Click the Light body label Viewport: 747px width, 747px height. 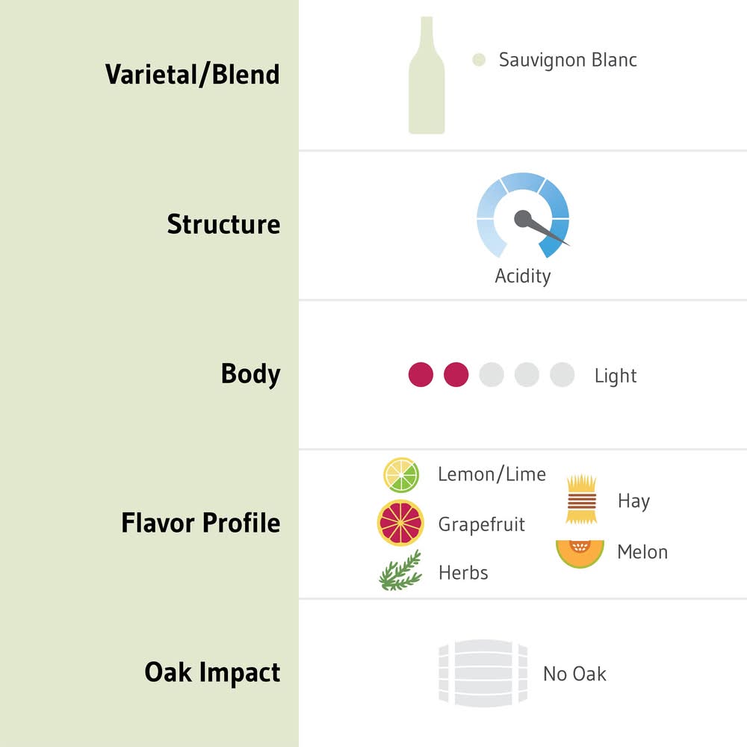point(616,376)
